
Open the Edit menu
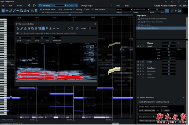click(11, 6)
